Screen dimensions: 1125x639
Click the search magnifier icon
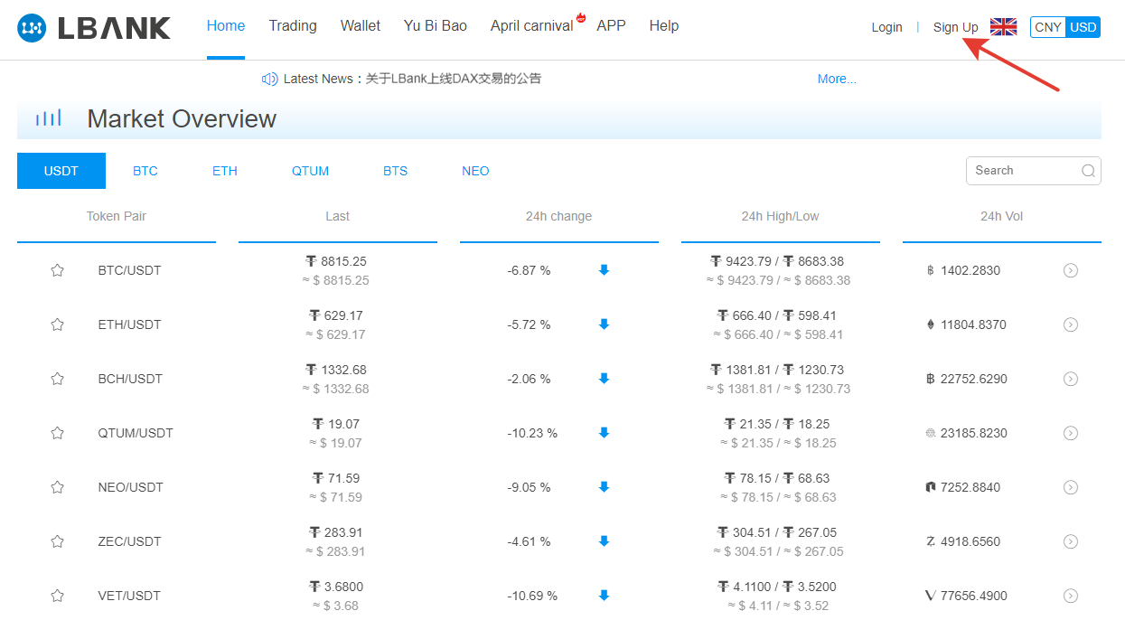point(1089,171)
